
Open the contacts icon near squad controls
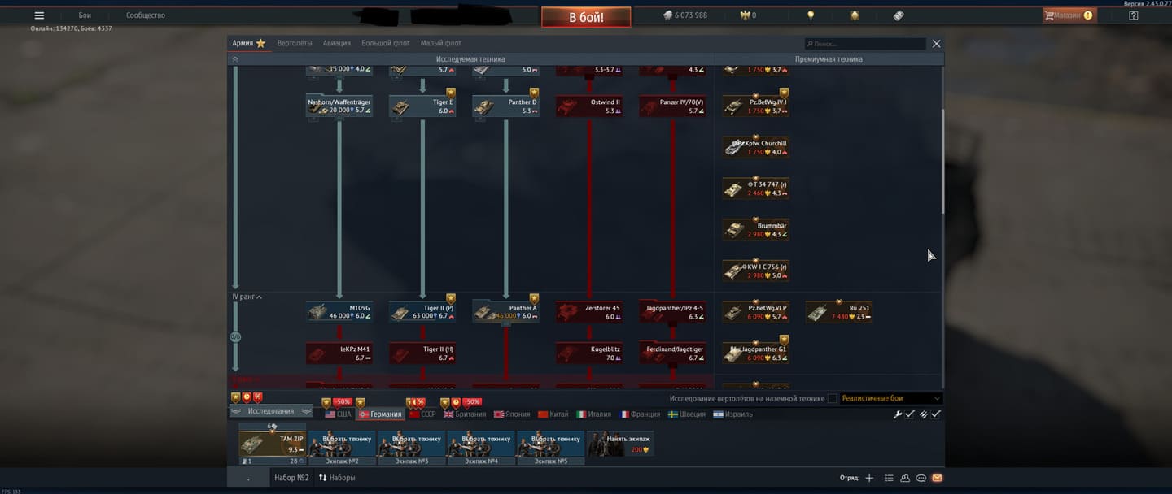[904, 478]
